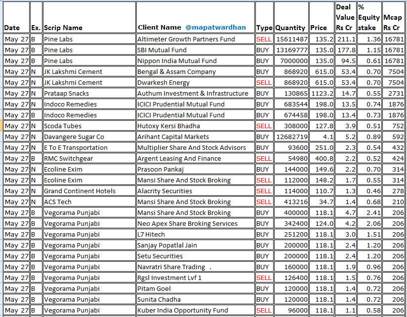This screenshot has width=407, height=317.
Task: Select quantity 12682719 cell
Action: tap(291, 137)
